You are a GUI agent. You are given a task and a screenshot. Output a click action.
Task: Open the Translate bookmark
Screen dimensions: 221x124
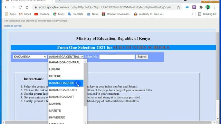point(76,14)
